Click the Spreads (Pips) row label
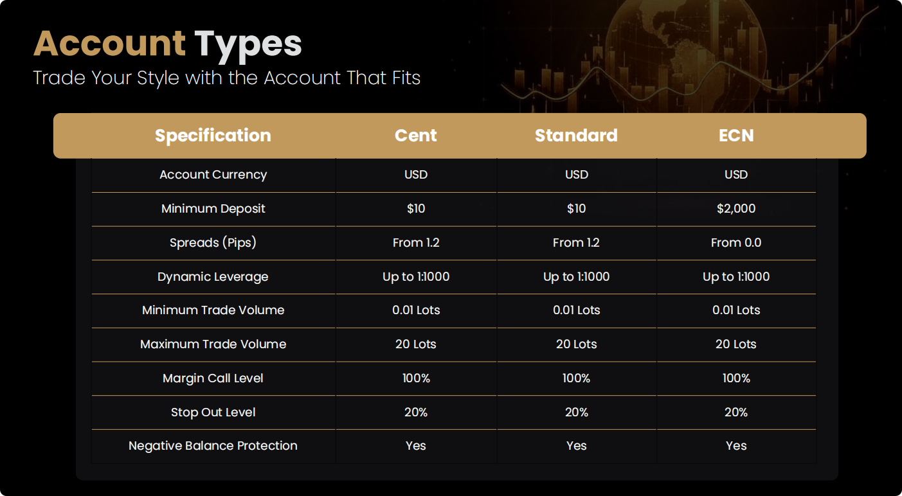Viewport: 902px width, 496px height. click(x=213, y=243)
